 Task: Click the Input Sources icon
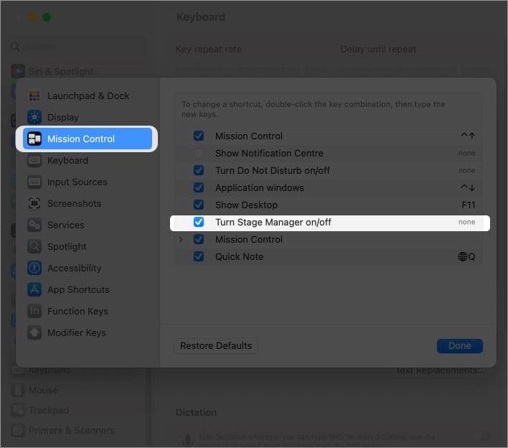[x=34, y=182]
